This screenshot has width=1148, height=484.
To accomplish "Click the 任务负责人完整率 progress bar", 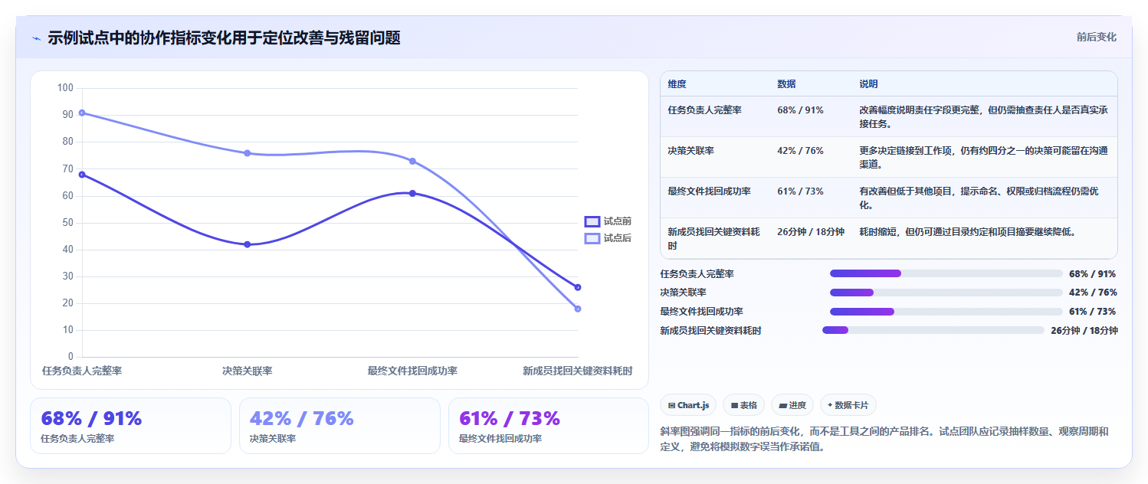I will (x=946, y=273).
